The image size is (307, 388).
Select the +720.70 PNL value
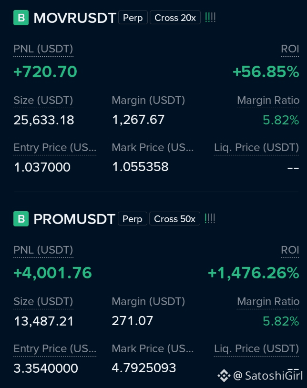[45, 72]
